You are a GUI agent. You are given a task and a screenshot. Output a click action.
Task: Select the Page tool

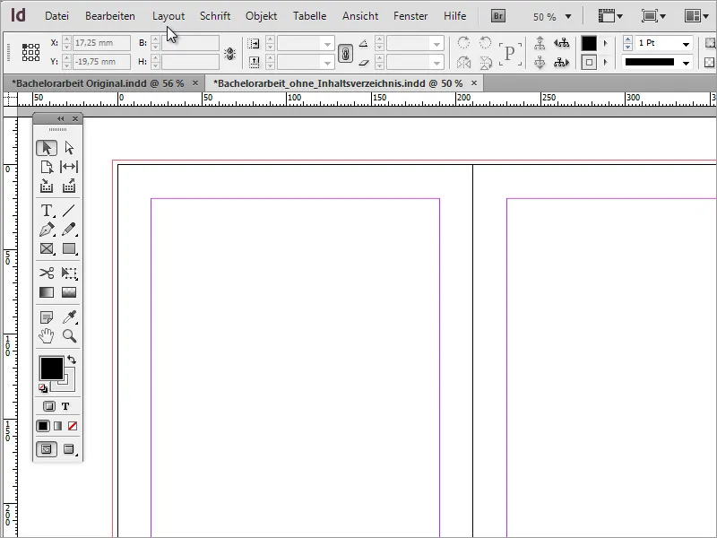[x=47, y=167]
